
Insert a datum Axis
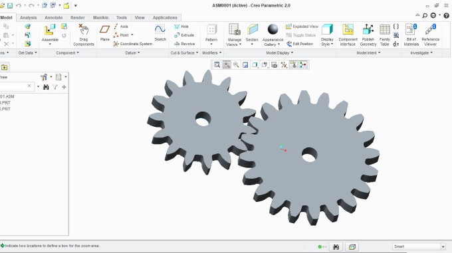(x=121, y=27)
